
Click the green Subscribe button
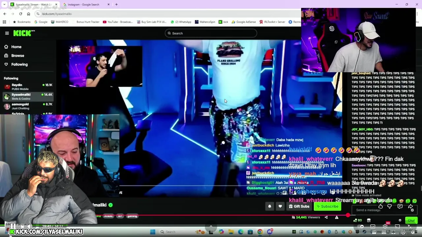click(327, 206)
